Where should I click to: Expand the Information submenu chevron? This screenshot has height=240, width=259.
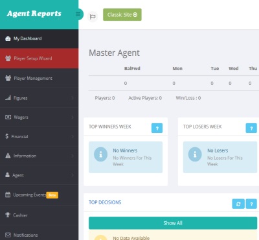(73, 156)
